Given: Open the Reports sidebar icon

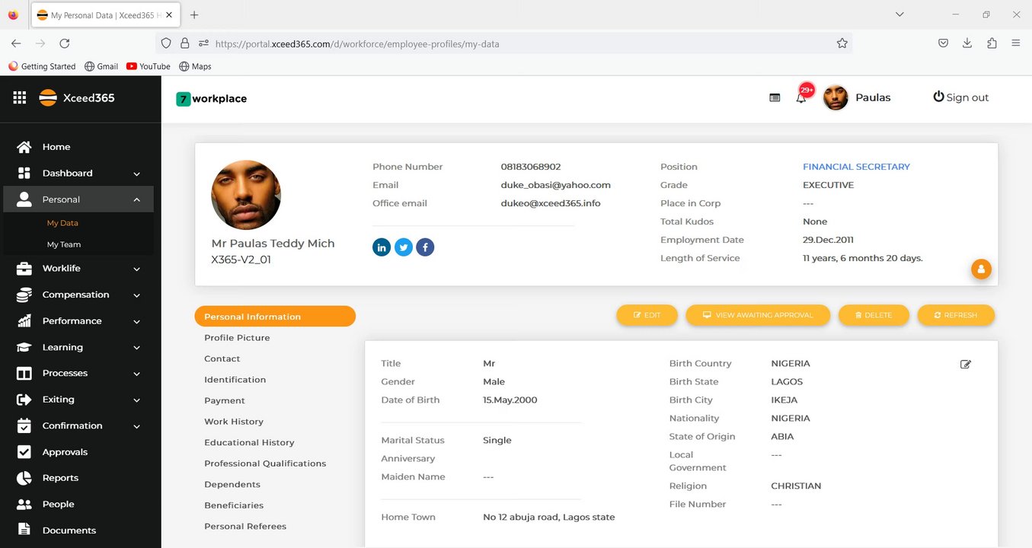Looking at the screenshot, I should point(24,478).
